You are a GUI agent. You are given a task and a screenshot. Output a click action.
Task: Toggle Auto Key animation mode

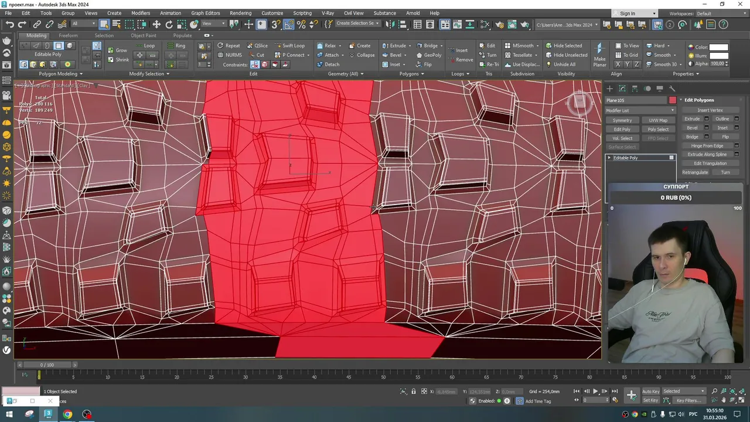pyautogui.click(x=650, y=391)
